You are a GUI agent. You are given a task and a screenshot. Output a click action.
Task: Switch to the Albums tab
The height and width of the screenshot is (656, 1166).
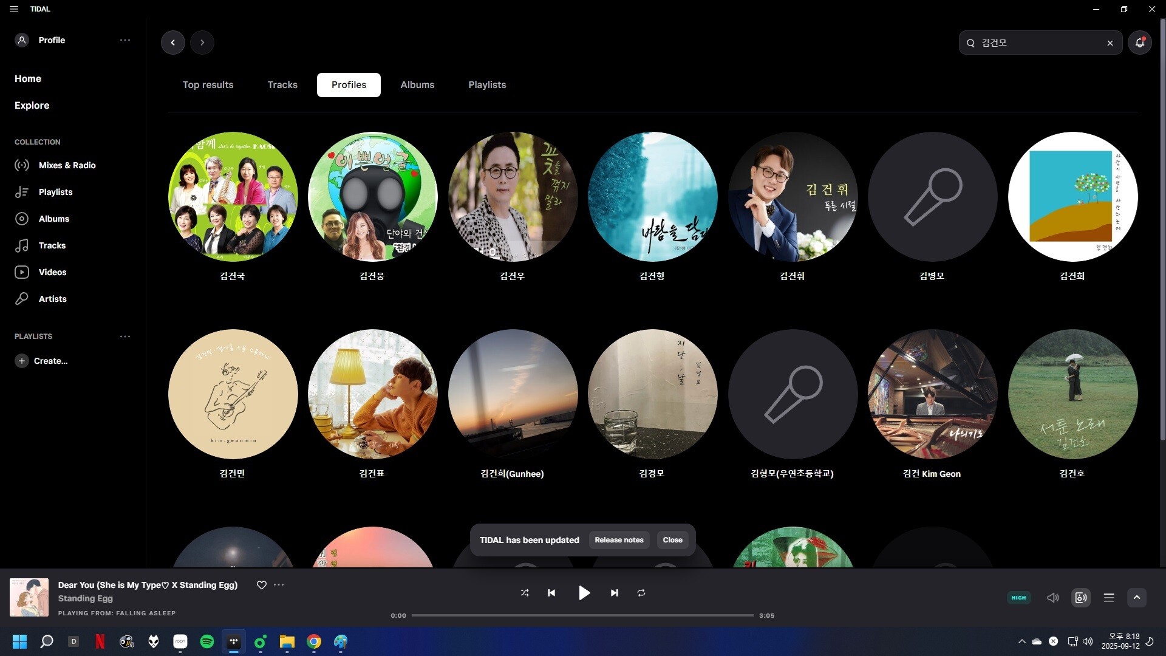tap(417, 85)
